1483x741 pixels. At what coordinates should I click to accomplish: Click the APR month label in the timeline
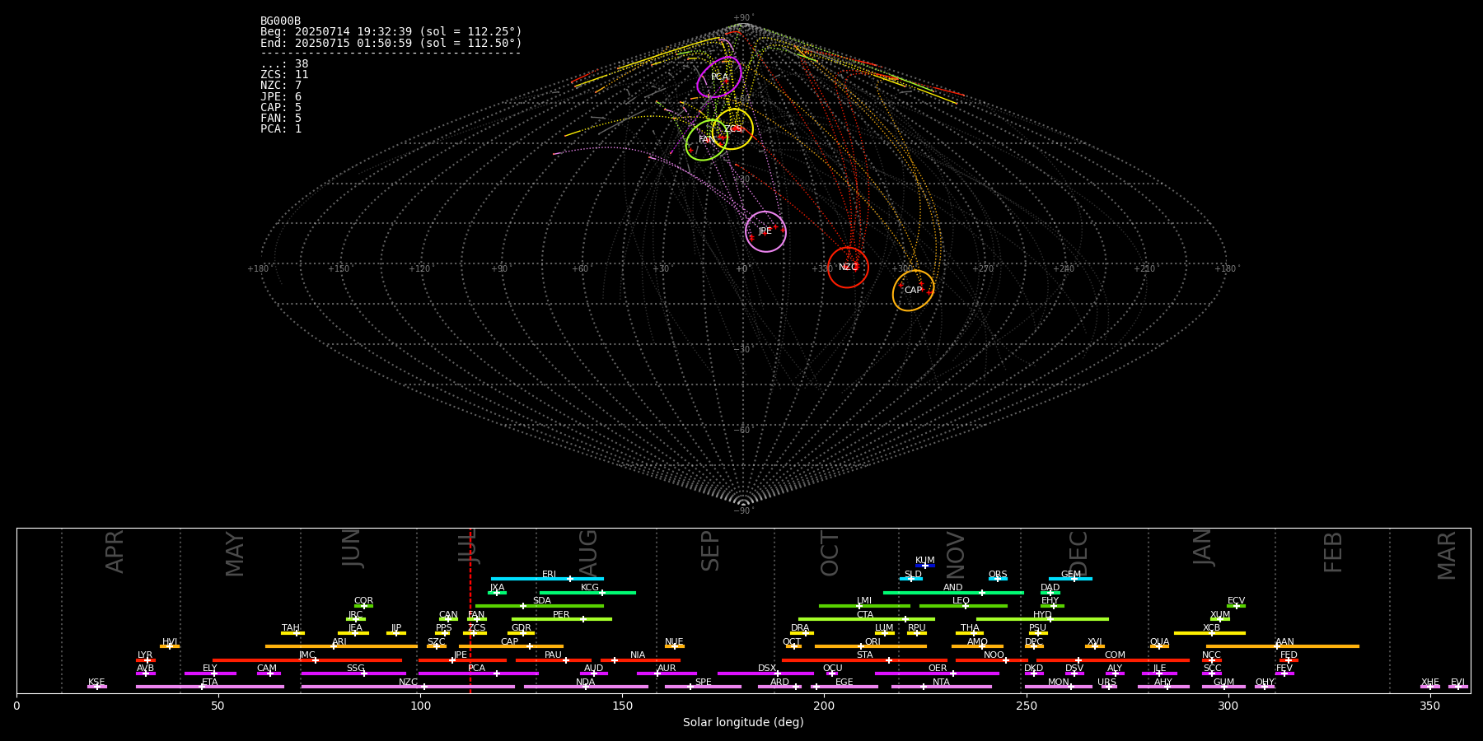pos(115,552)
